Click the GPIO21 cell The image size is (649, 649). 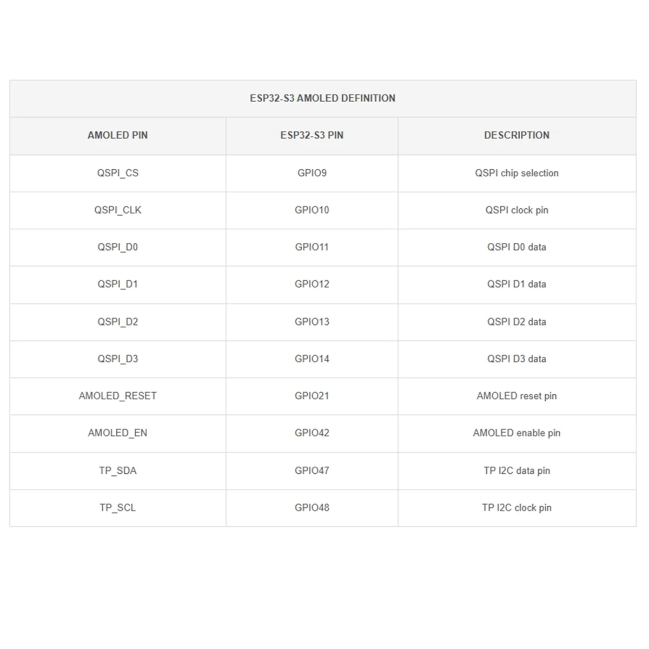pos(312,396)
